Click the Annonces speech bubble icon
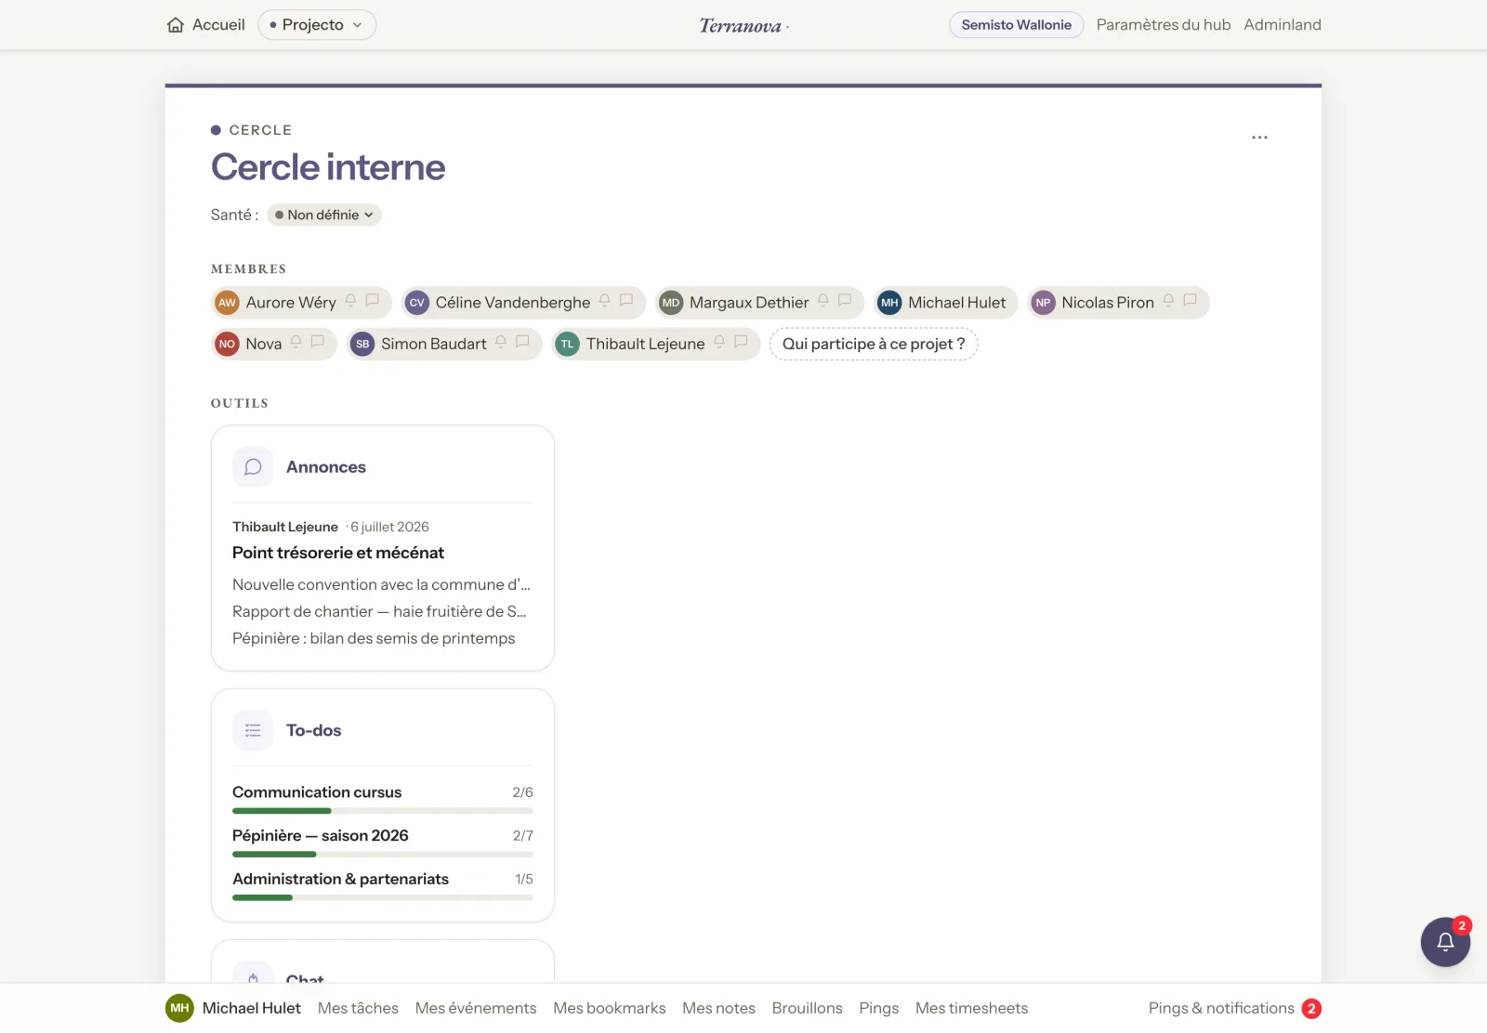This screenshot has width=1487, height=1033. (253, 467)
